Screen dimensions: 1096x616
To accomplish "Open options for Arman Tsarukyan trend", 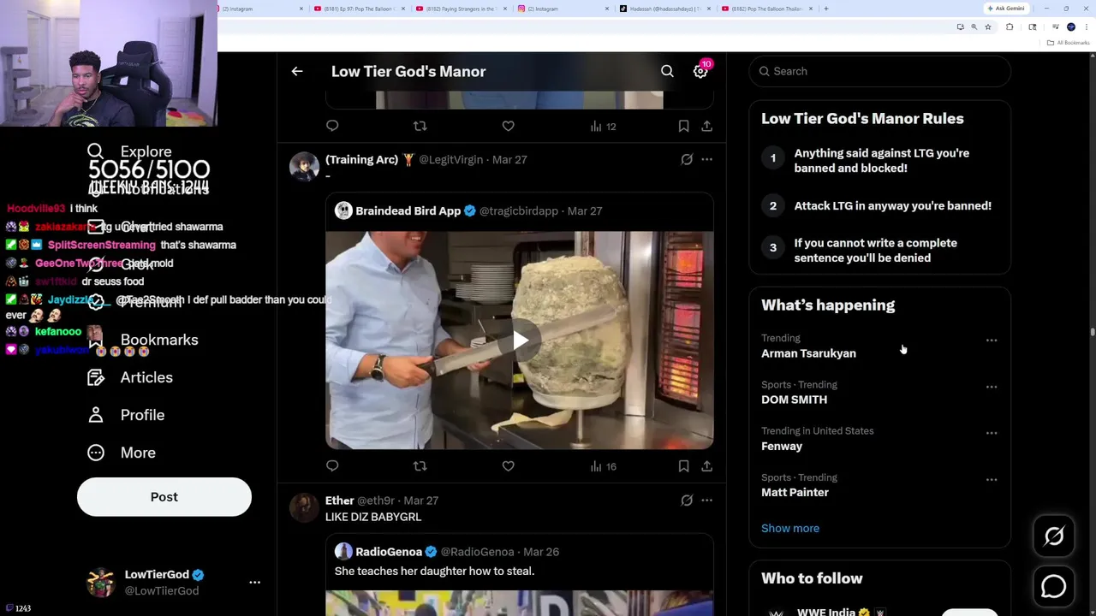I will coord(992,341).
